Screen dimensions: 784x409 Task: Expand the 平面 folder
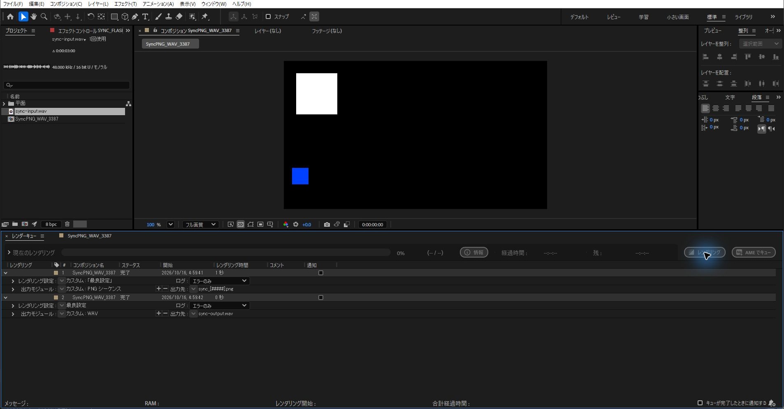[4, 104]
